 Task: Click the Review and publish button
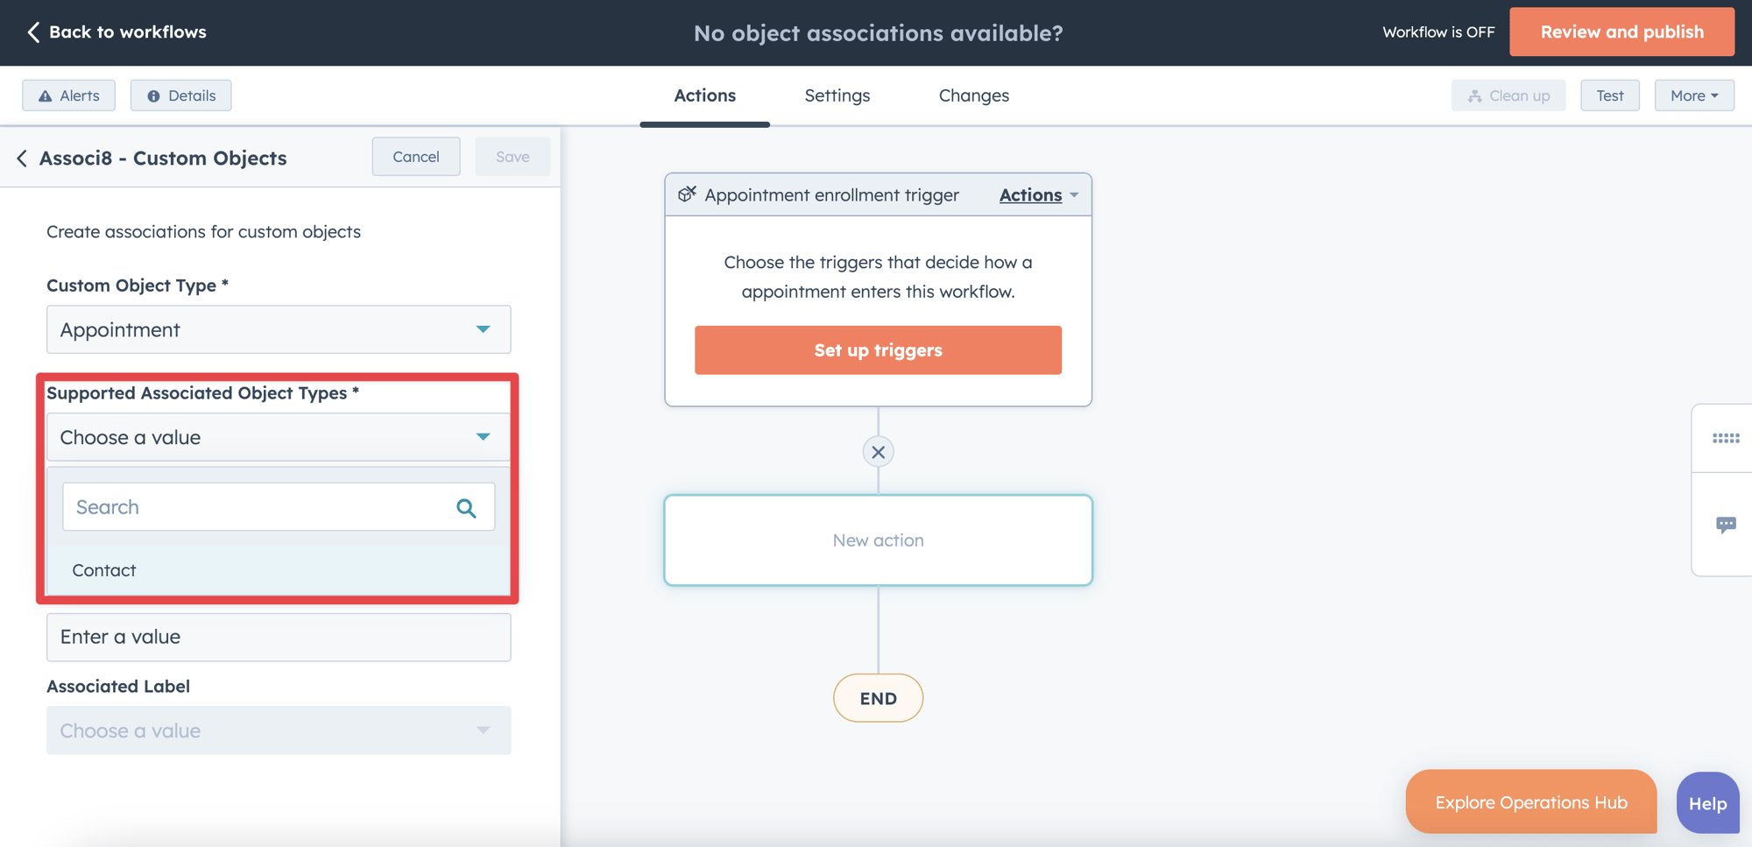[1621, 32]
